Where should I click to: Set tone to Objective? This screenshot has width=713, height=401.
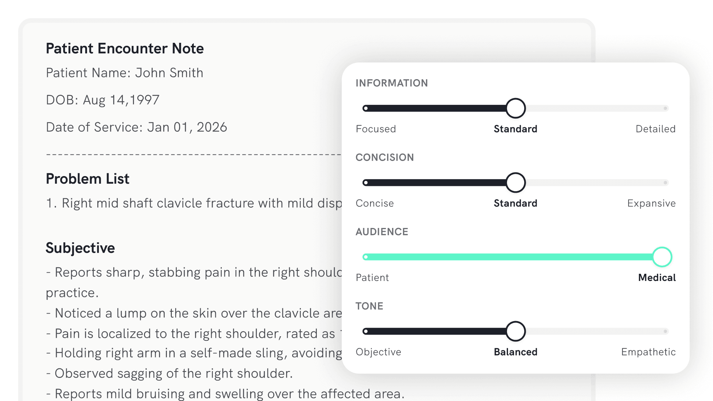378,352
